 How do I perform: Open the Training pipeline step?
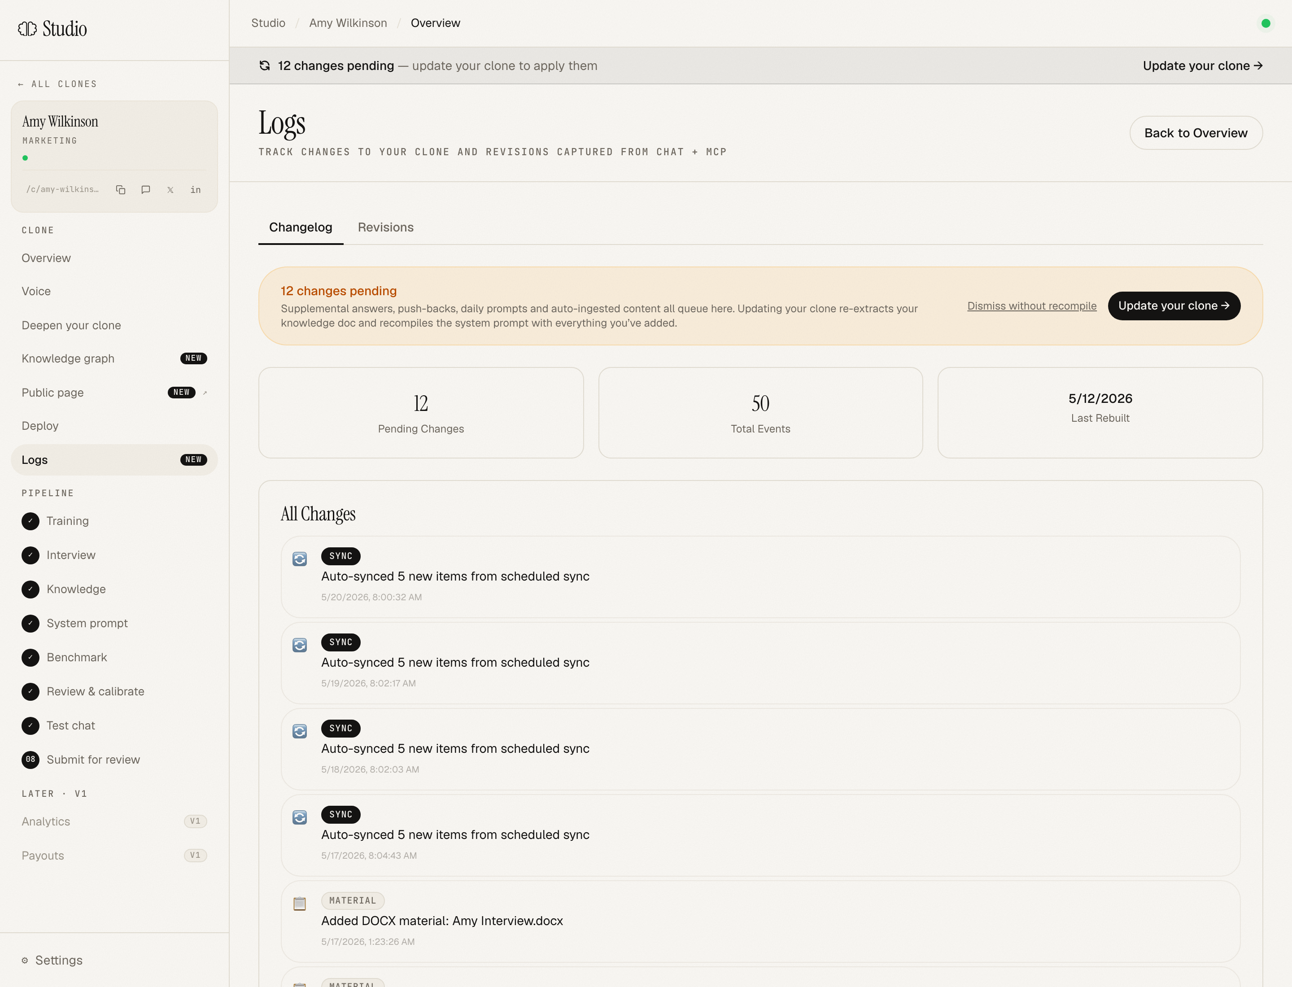click(114, 521)
